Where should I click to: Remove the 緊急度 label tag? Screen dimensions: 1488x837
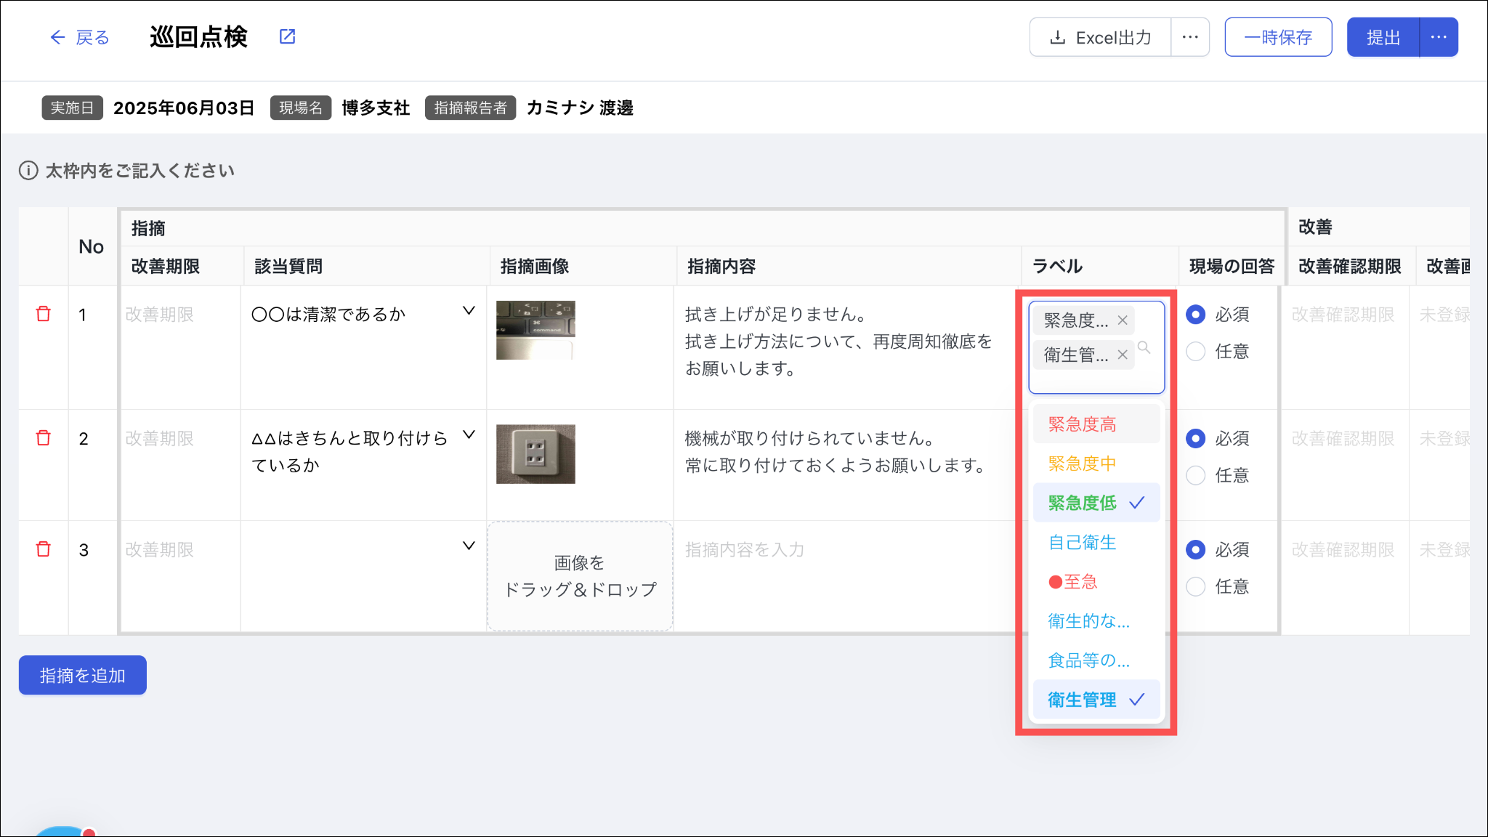point(1123,320)
